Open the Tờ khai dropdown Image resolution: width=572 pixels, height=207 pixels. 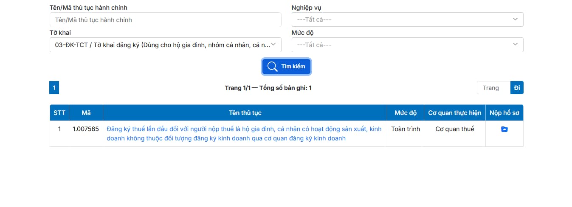[x=166, y=45]
